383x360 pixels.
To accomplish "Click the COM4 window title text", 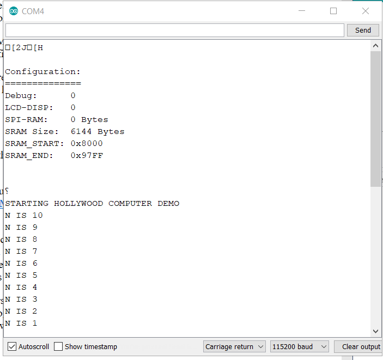I will 33,11.
